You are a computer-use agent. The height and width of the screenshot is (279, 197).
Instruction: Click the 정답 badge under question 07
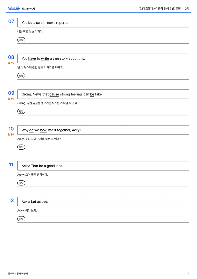[x=21, y=40]
